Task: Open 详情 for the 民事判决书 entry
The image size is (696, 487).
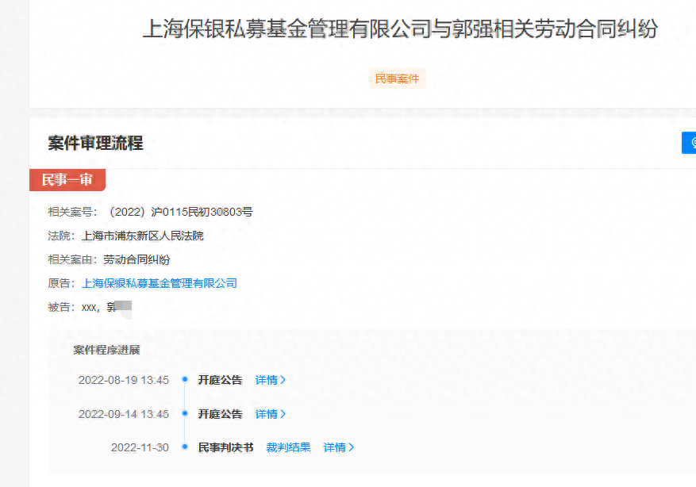Action: pos(338,447)
